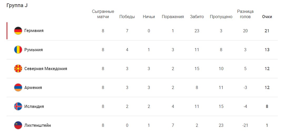Click the Germany flag icon
The image size is (282, 136).
18,31
